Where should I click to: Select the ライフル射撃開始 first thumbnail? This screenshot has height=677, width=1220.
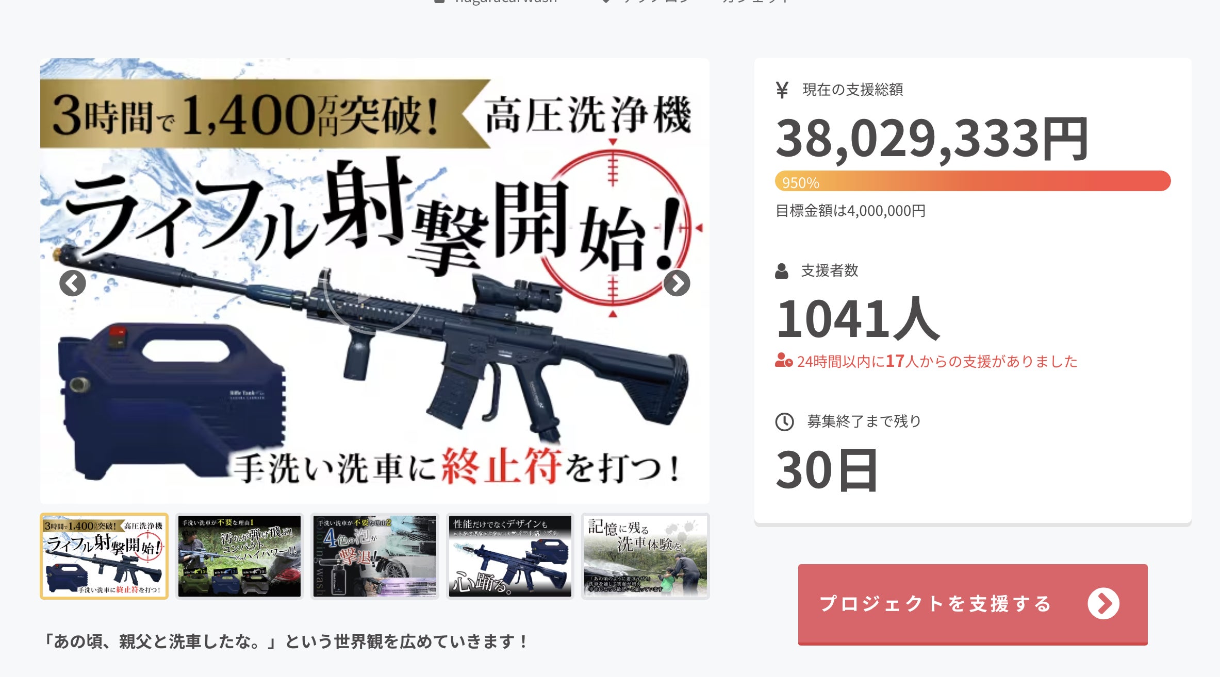tap(104, 556)
